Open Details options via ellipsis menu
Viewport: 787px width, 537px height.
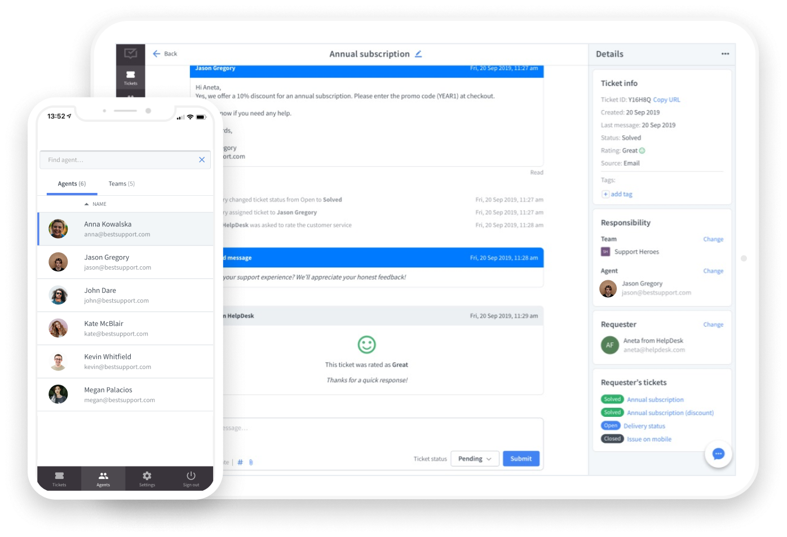tap(725, 54)
